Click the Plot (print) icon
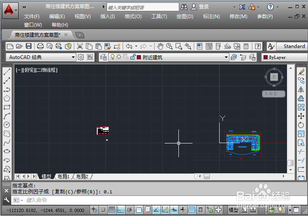The height and width of the screenshot is (216, 308). coord(40,46)
